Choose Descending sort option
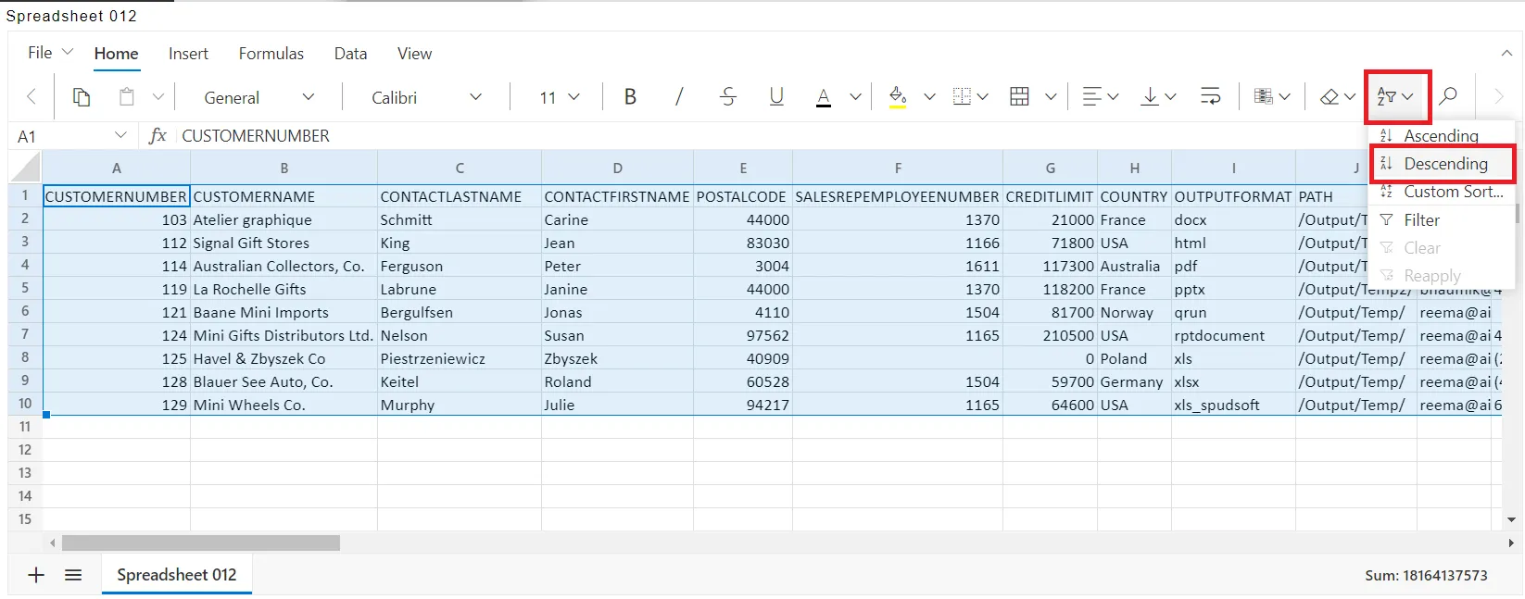Screen dimensions: 1525x599 (x=1442, y=164)
